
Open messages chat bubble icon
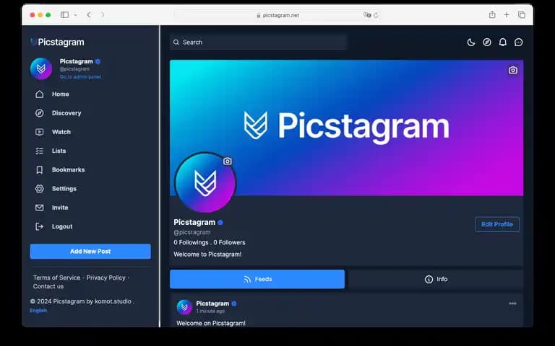[x=519, y=43]
